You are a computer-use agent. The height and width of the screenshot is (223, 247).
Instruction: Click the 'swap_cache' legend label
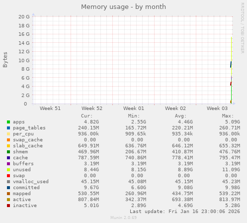tap(28, 140)
